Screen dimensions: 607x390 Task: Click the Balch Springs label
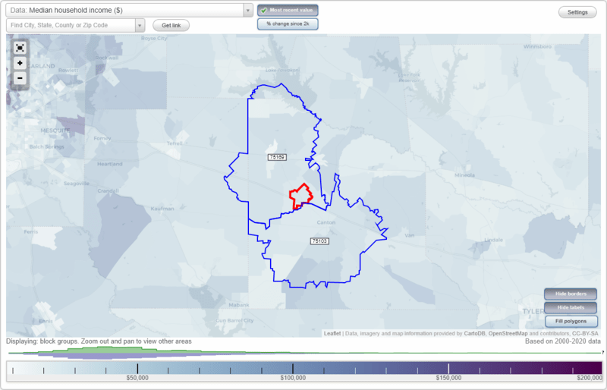click(46, 146)
